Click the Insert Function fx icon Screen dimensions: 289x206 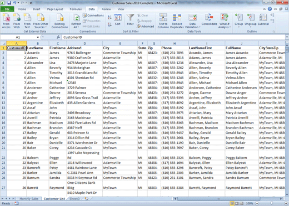(58, 37)
